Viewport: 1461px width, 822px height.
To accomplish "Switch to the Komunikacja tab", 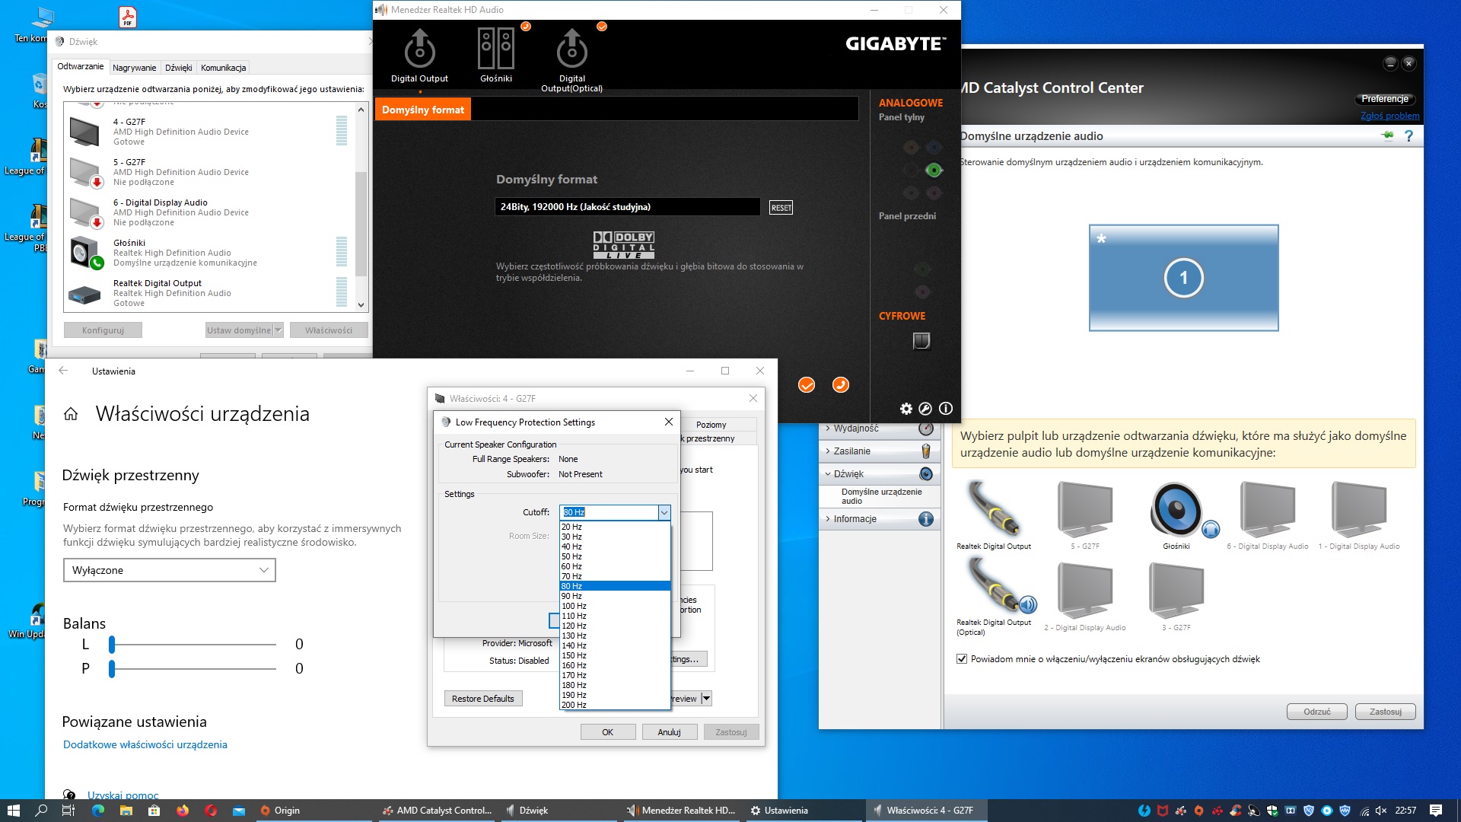I will tap(222, 67).
